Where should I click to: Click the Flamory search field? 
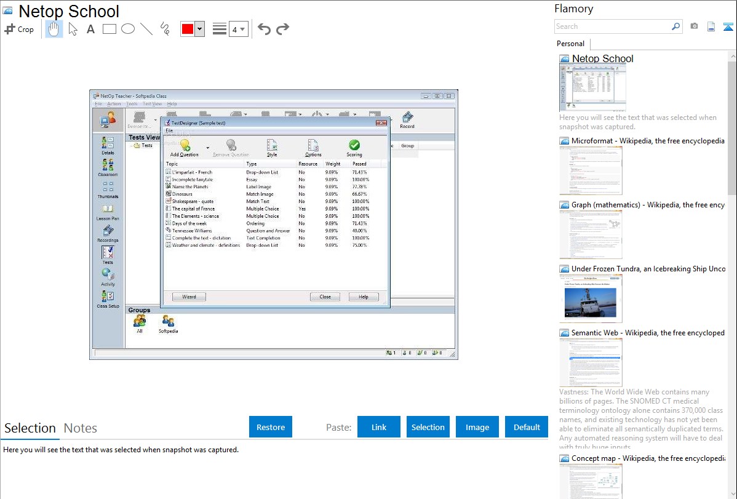(x=612, y=26)
